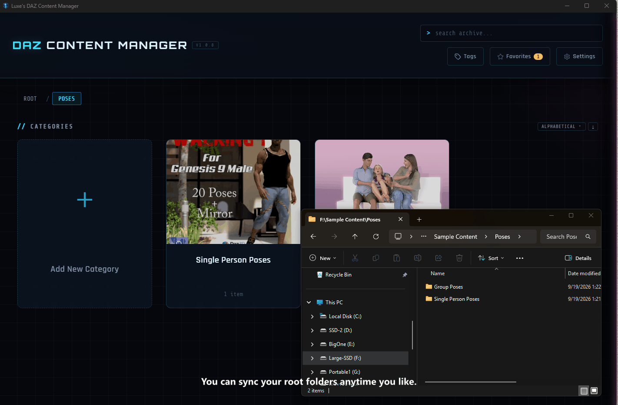
Task: Click the Search Poses box in Explorer
Action: pyautogui.click(x=568, y=237)
